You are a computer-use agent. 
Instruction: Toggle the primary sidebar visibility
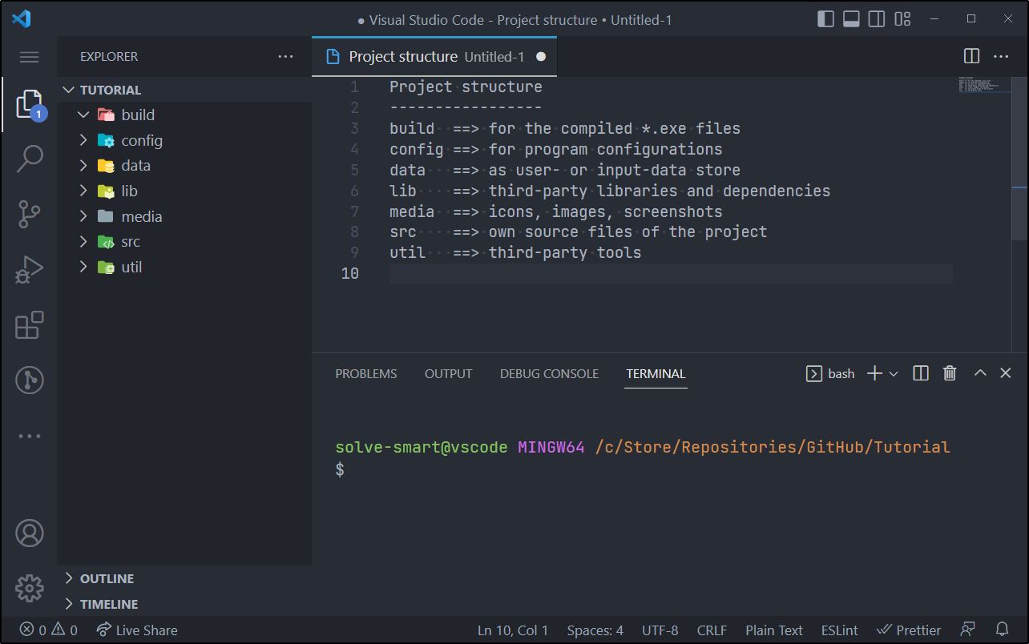[x=825, y=18]
